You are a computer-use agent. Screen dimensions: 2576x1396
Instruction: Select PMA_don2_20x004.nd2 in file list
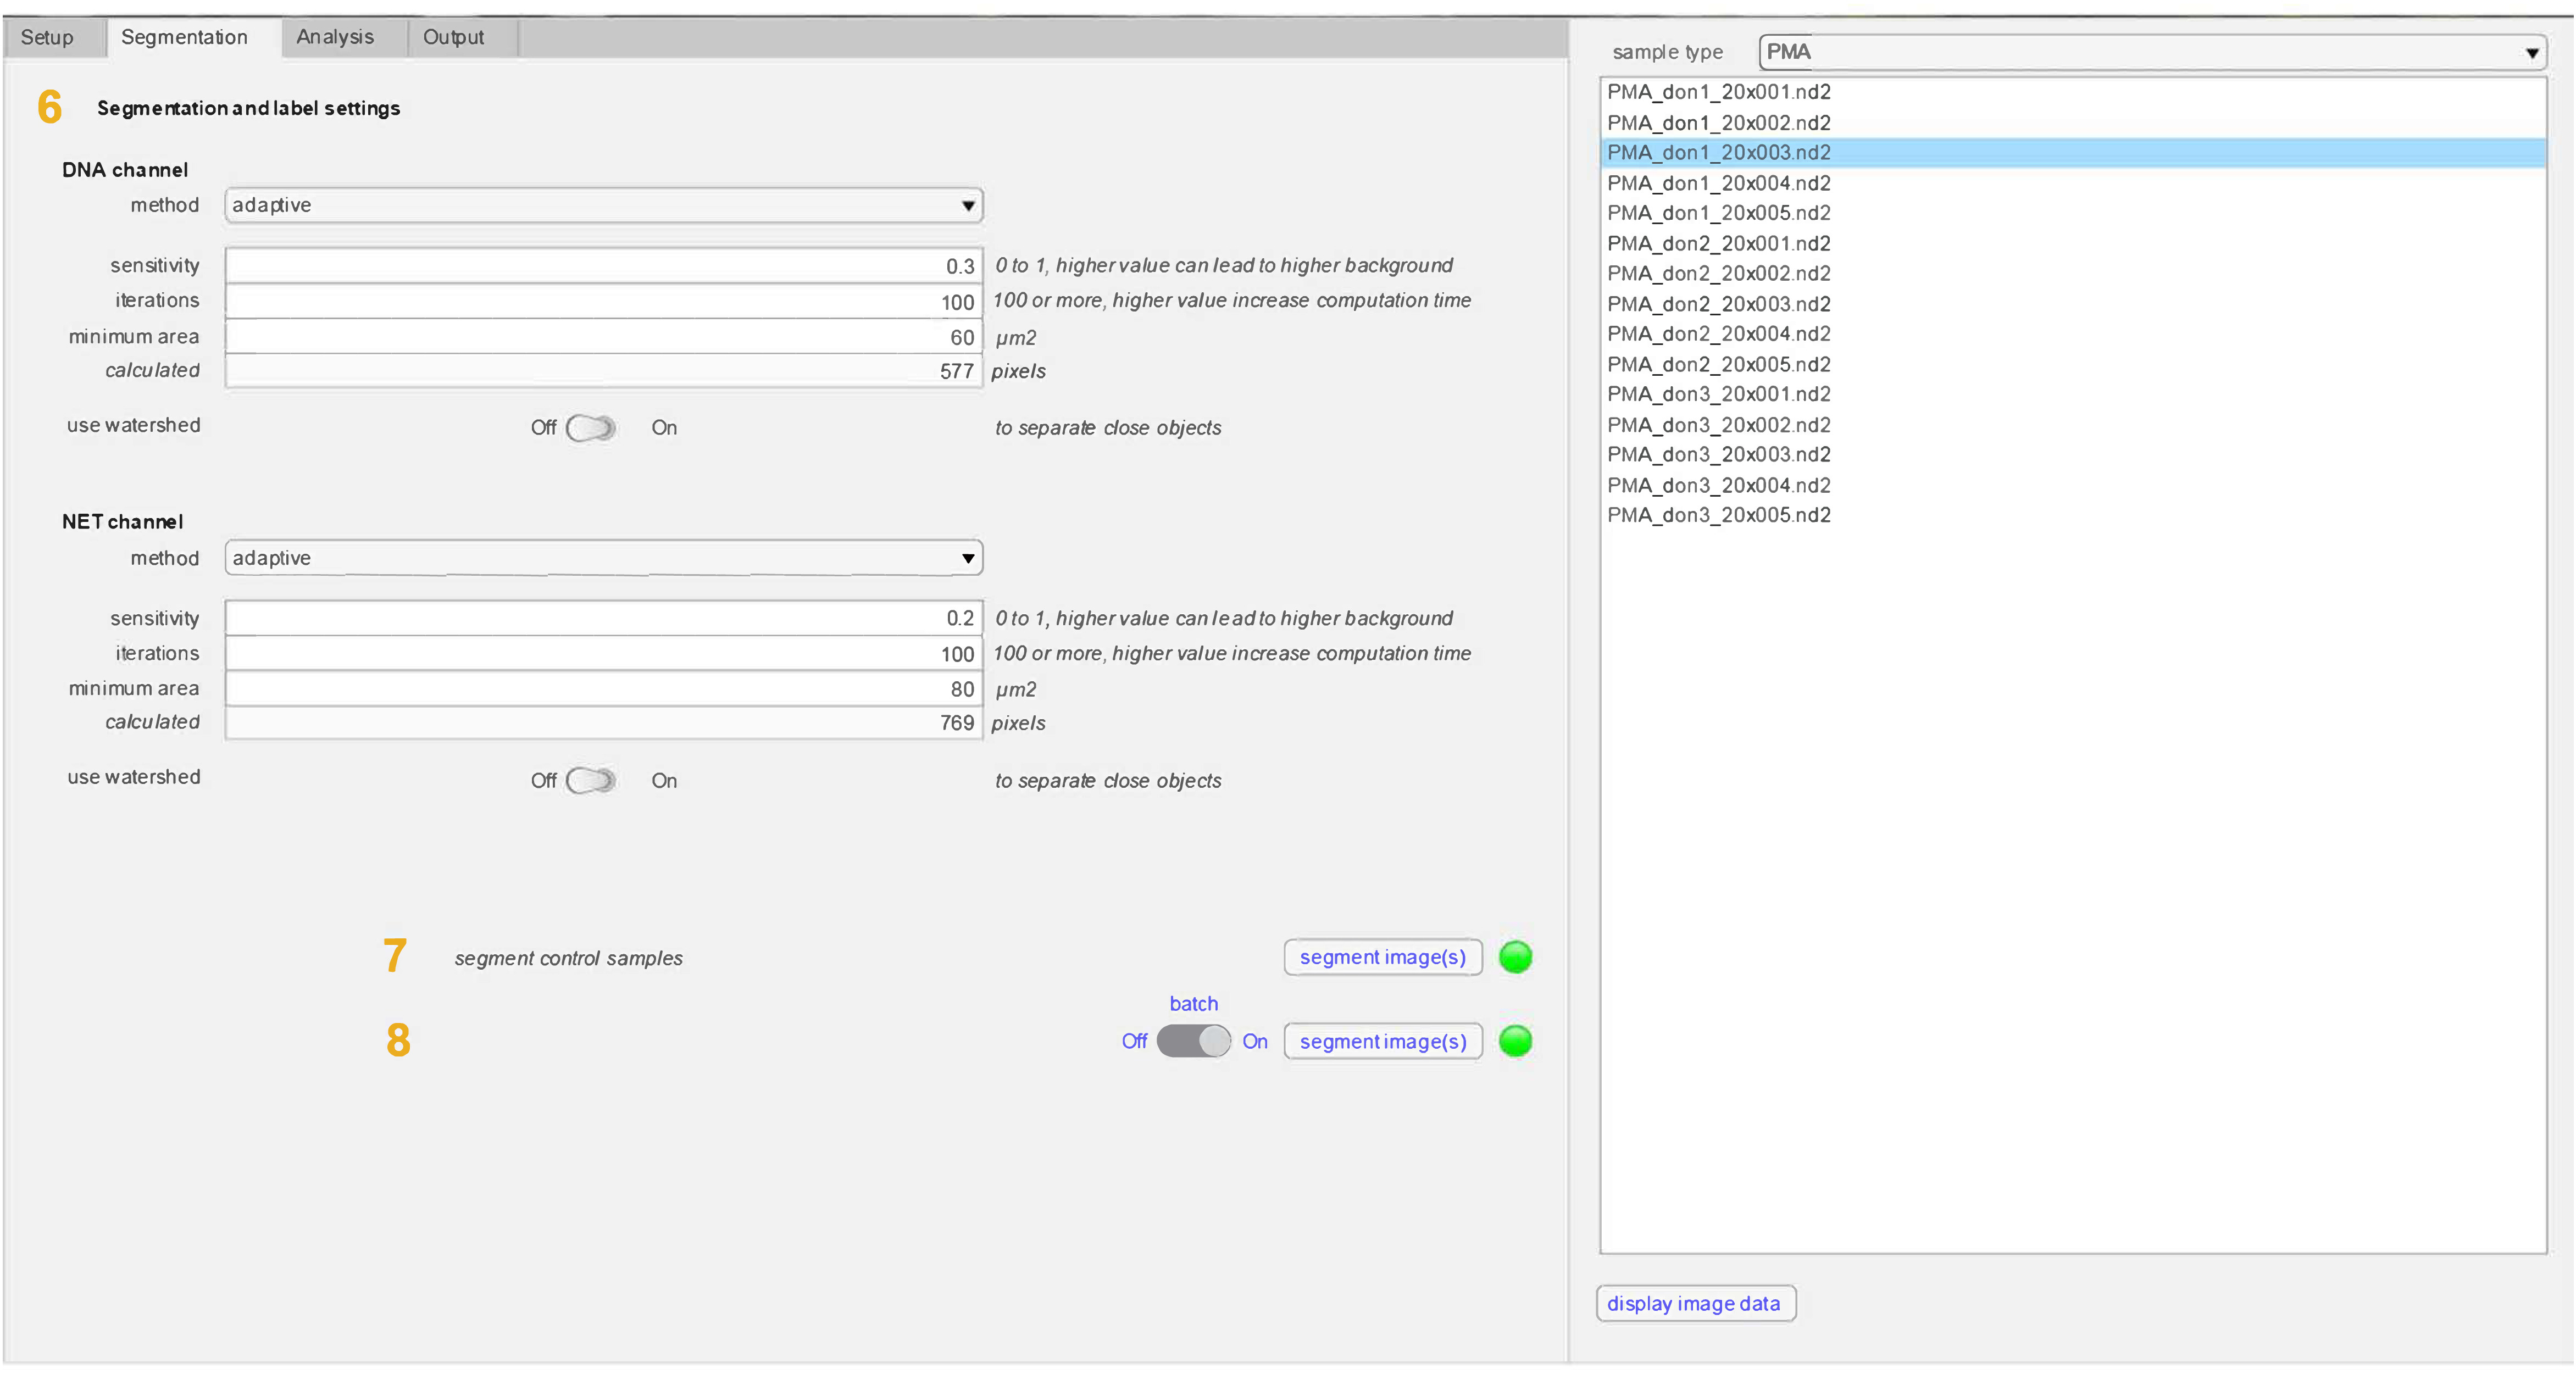coord(1718,334)
